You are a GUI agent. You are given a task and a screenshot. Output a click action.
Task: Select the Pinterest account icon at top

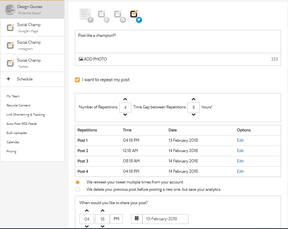86,15
